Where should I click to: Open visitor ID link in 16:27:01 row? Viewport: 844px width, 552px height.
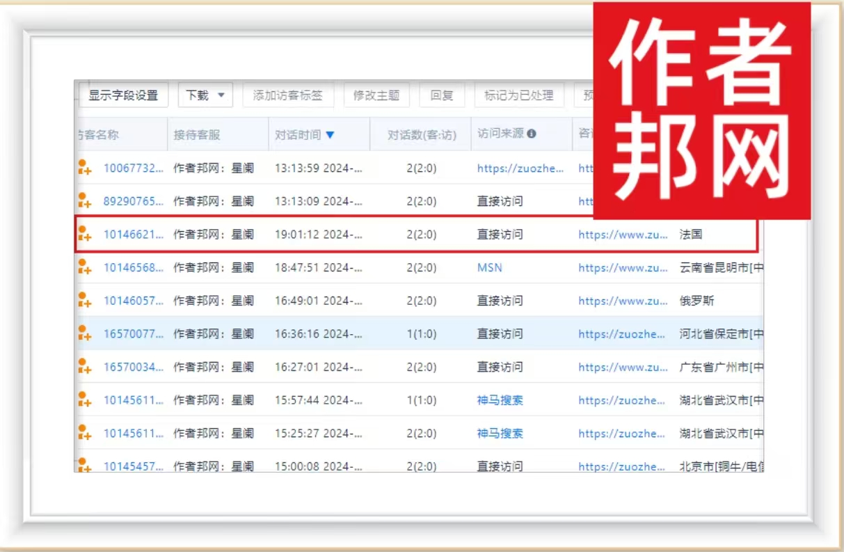[x=134, y=367]
